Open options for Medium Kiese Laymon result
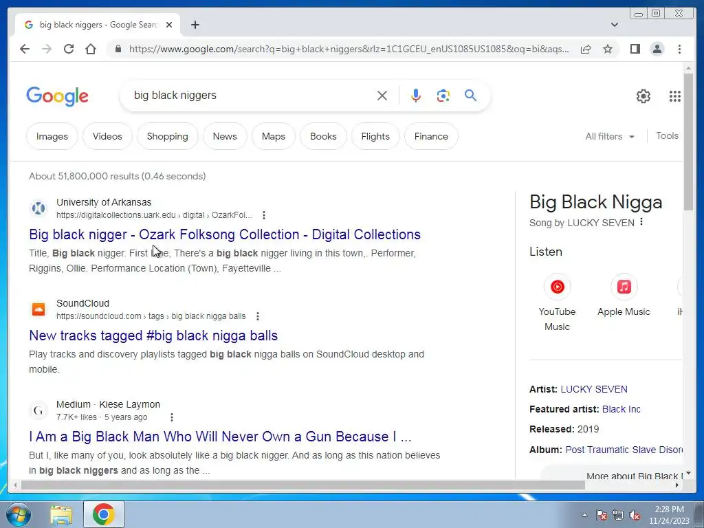Image resolution: width=704 pixels, height=528 pixels. pos(171,417)
